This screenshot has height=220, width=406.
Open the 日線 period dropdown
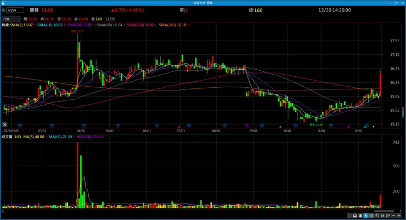[11, 19]
